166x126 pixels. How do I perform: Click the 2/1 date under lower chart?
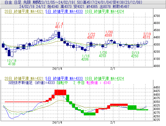[113, 123]
